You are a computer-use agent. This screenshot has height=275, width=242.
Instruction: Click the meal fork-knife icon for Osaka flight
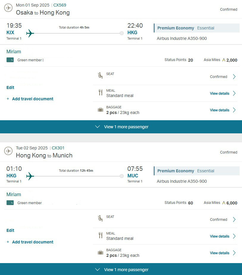pyautogui.click(x=100, y=92)
